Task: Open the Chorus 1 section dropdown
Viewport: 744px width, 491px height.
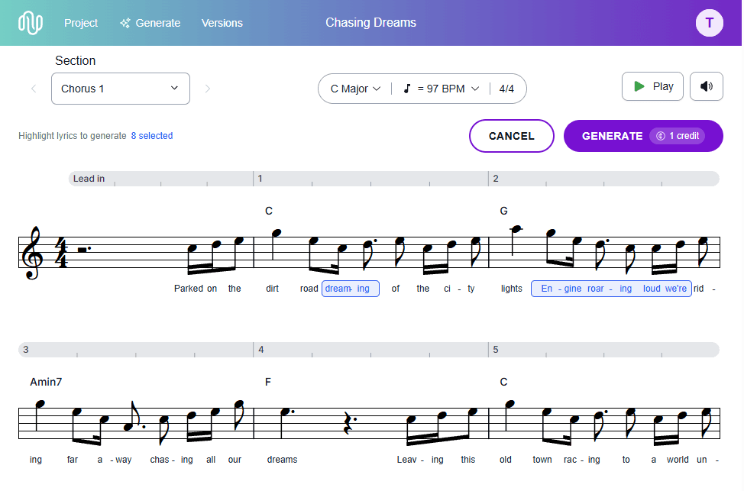Action: click(121, 89)
